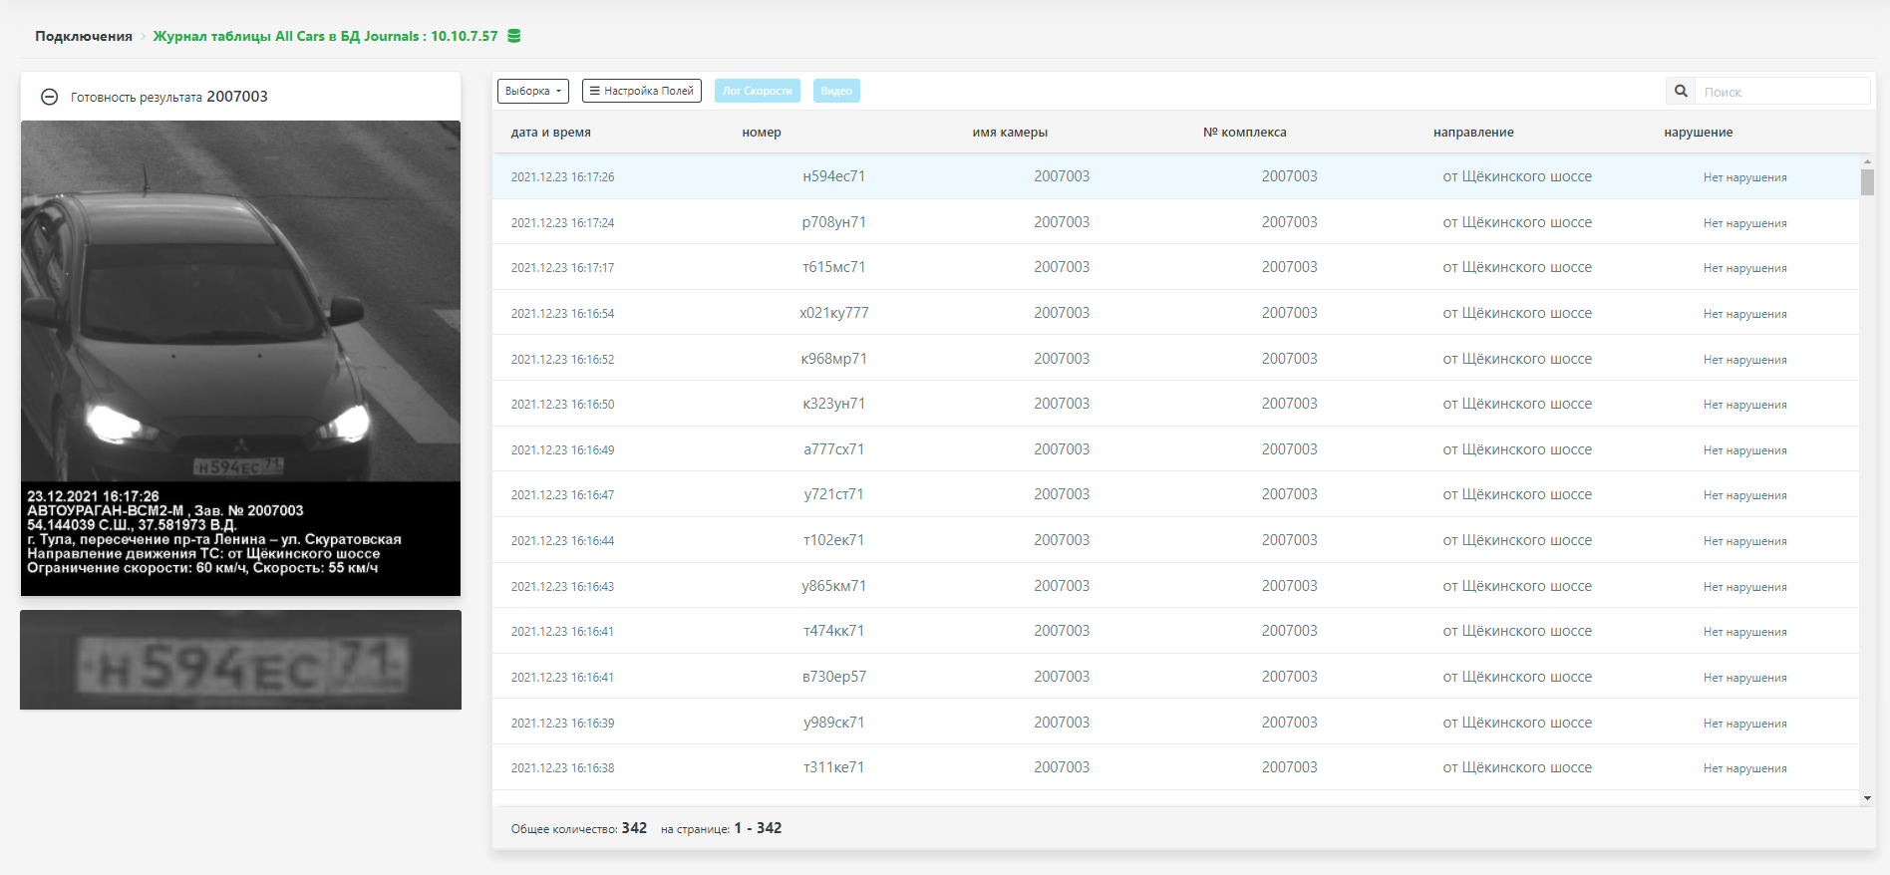Screen dimensions: 1890x875
Task: Focus the Поиск search field
Action: pos(1781,92)
